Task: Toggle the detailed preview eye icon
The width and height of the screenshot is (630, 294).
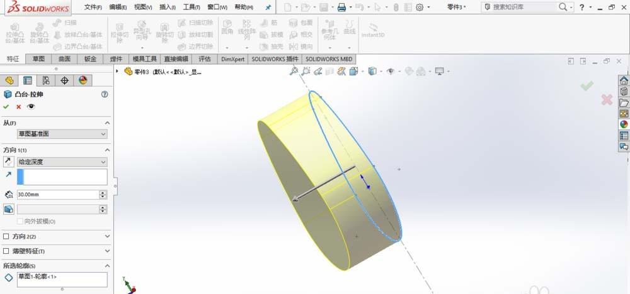Action: (31, 107)
